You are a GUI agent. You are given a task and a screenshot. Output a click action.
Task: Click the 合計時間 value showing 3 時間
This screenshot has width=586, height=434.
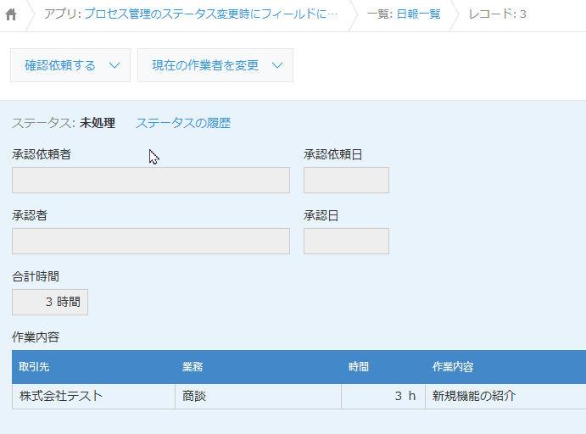pyautogui.click(x=50, y=302)
